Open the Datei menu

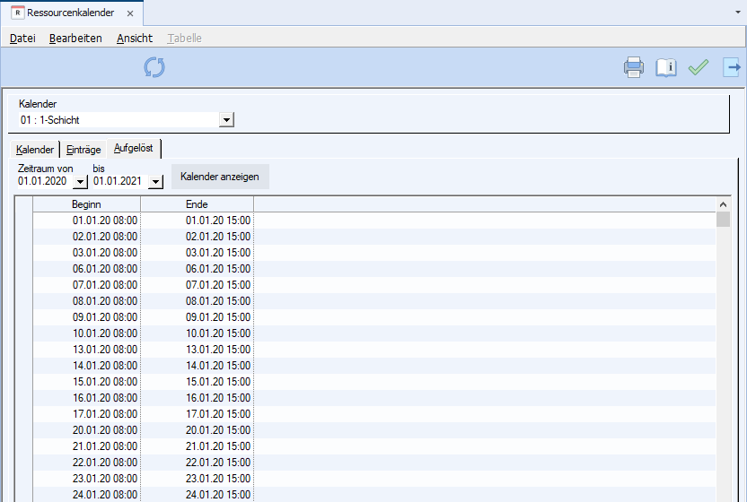point(22,39)
